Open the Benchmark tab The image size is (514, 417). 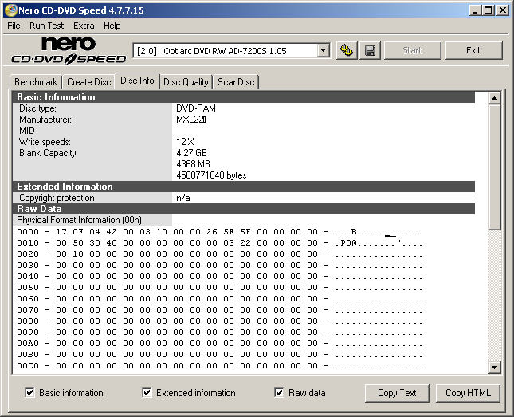[36, 81]
